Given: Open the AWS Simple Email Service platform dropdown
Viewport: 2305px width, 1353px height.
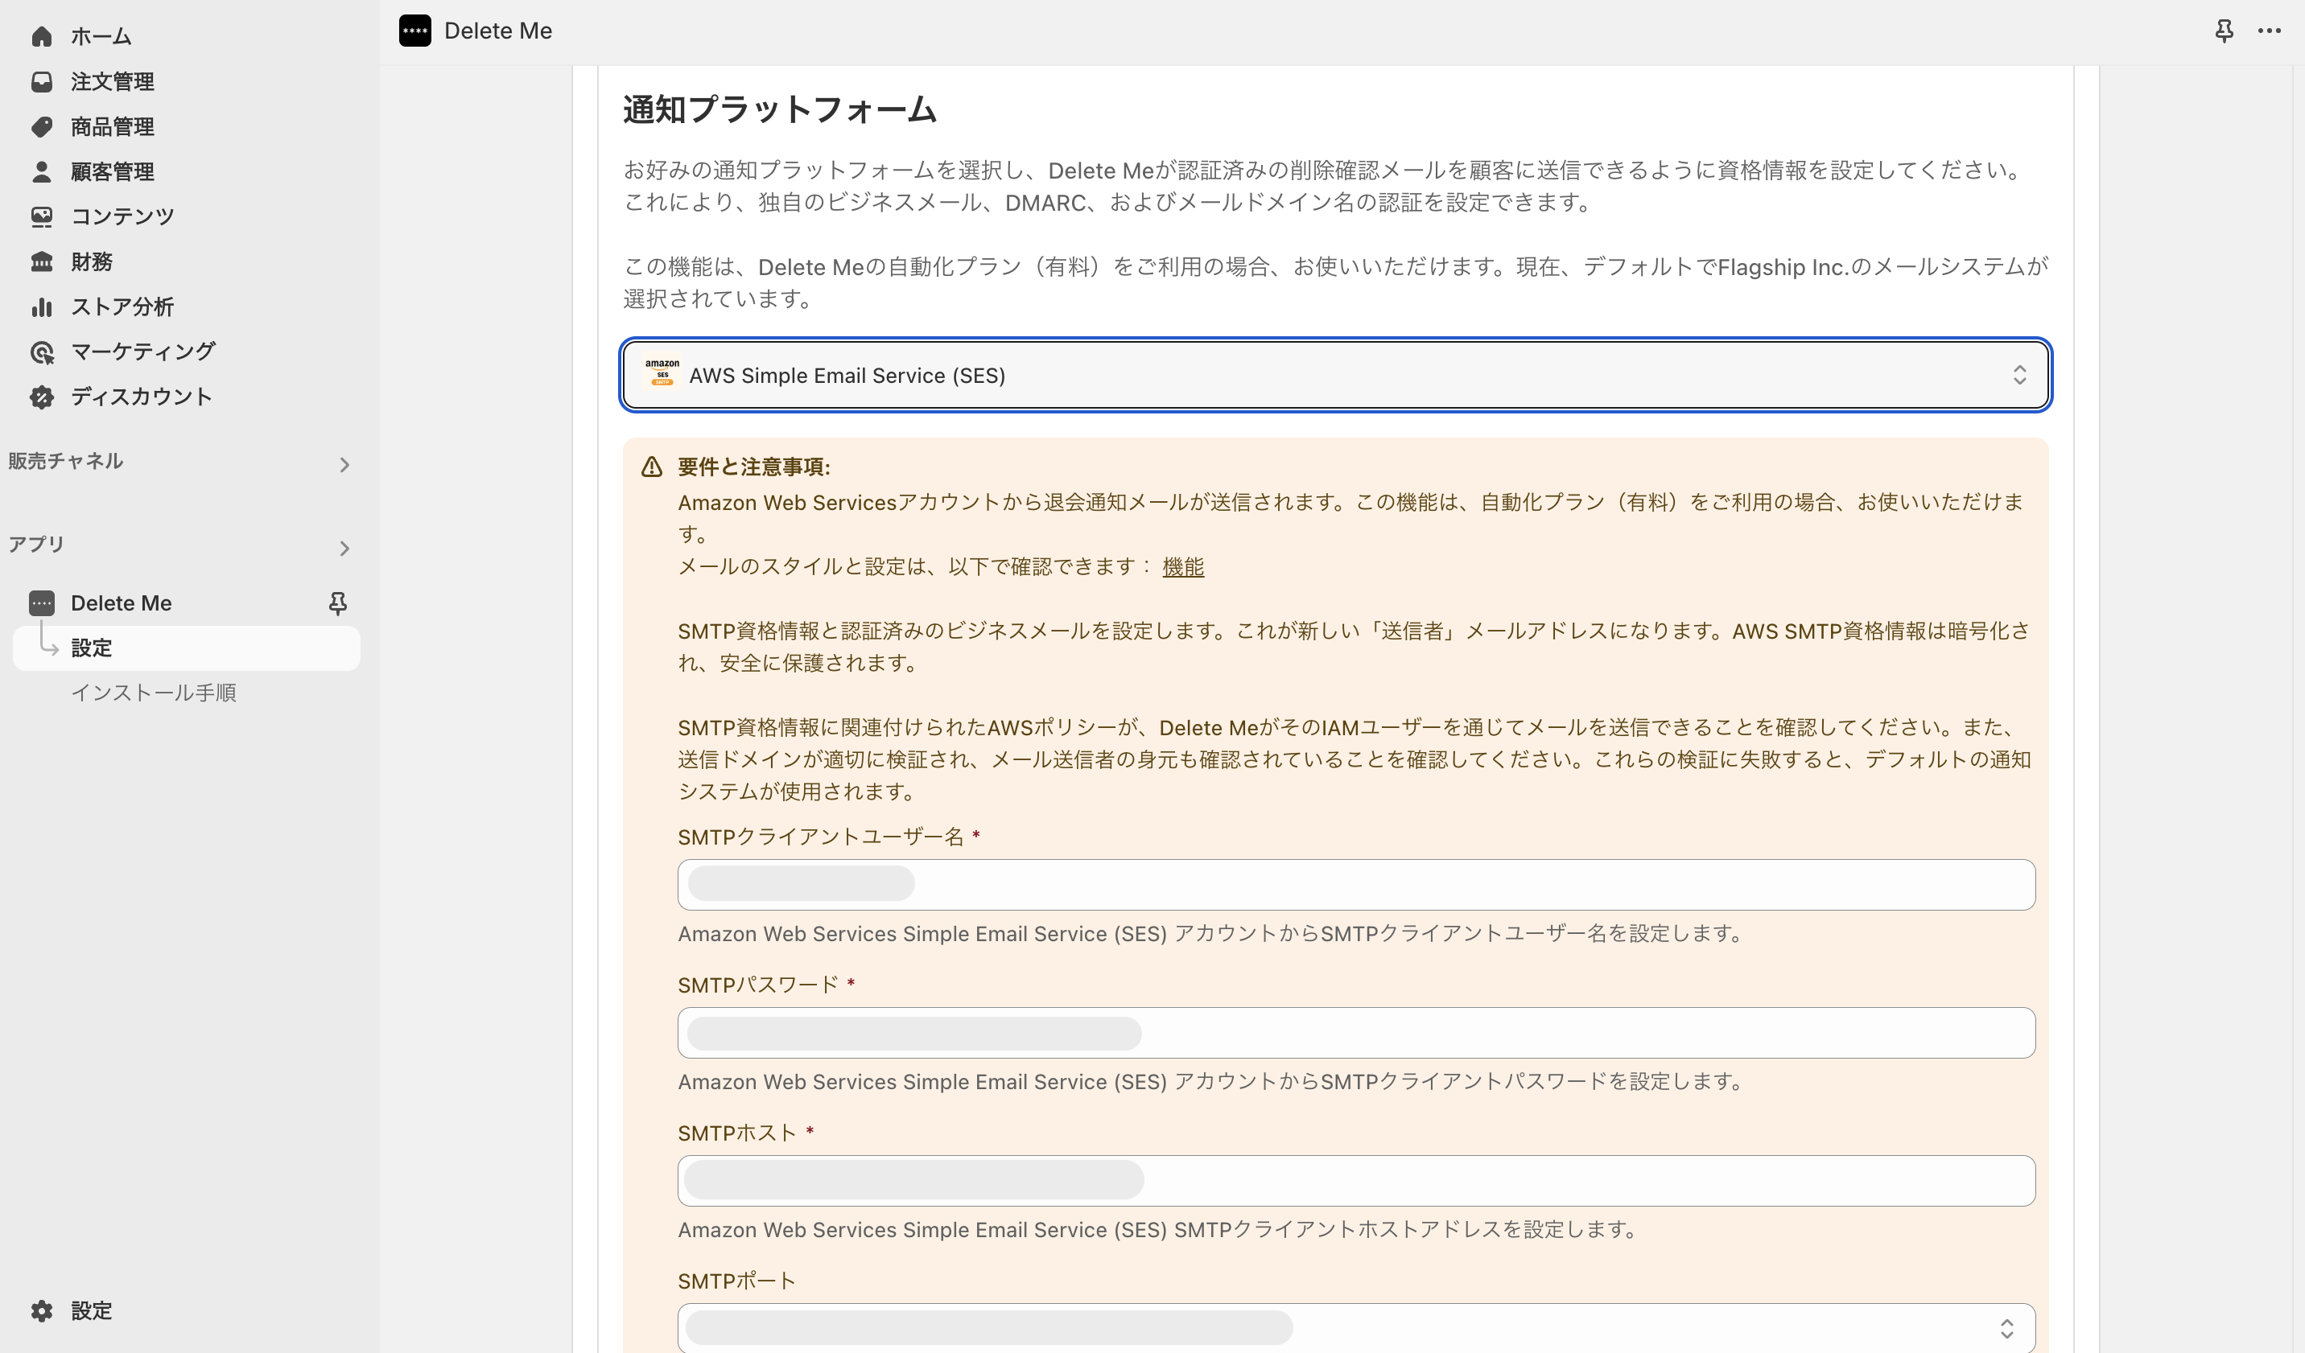Looking at the screenshot, I should point(1334,375).
